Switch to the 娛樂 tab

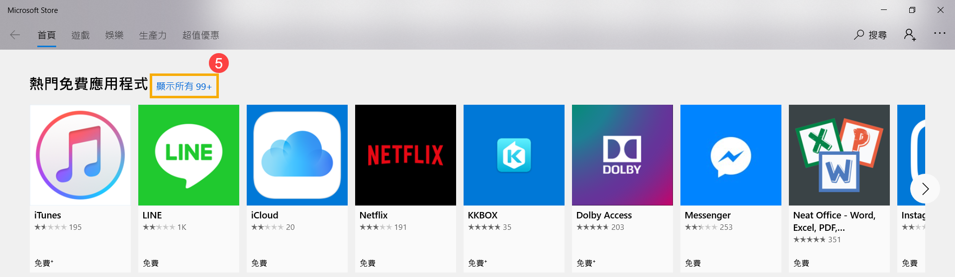pos(114,35)
